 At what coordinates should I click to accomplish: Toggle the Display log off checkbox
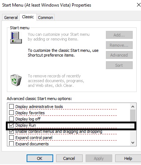pyautogui.click(x=12, y=119)
